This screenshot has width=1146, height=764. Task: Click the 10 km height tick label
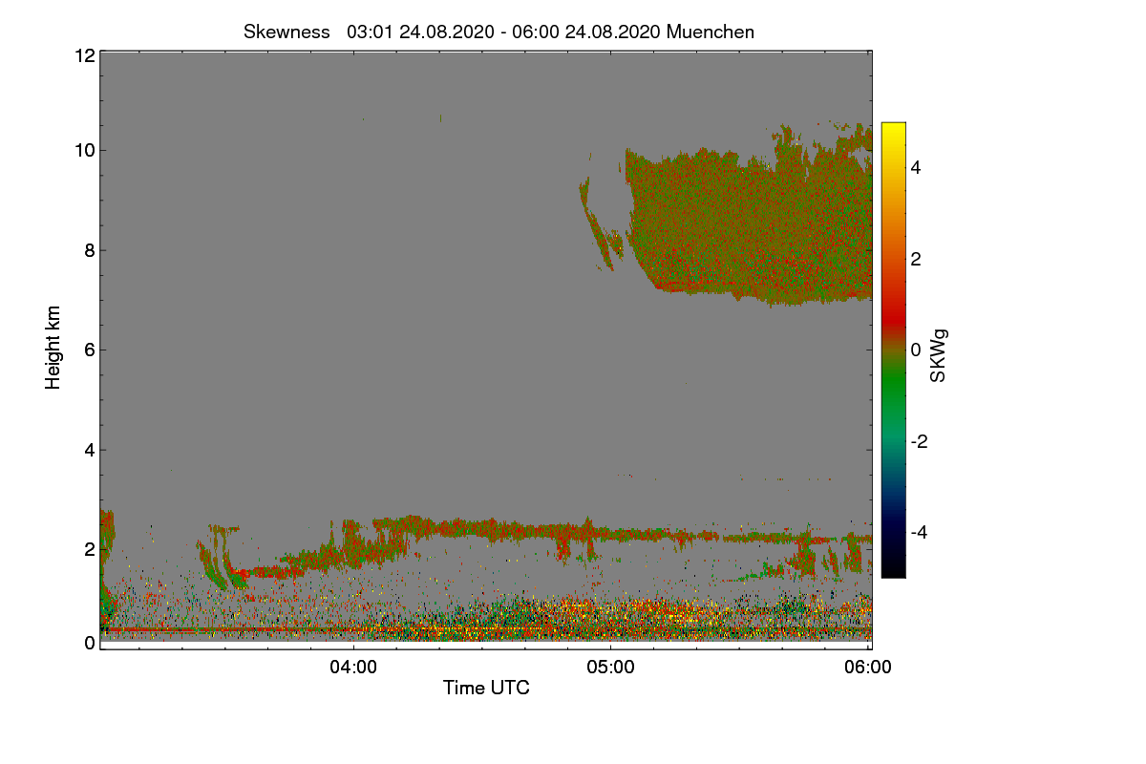(x=84, y=150)
